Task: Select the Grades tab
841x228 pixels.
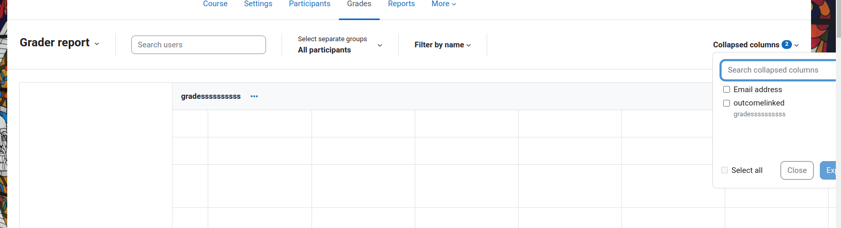Action: click(x=359, y=4)
